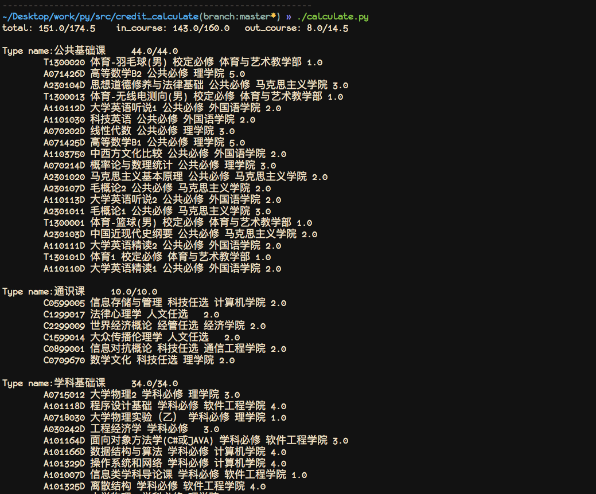Click the row A101166D 数据结构与算法

(x=165, y=452)
